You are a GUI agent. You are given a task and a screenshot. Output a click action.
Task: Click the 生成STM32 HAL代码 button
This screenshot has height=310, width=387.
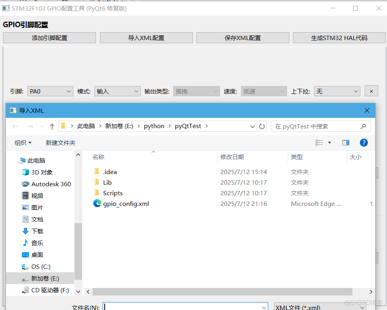tap(339, 37)
